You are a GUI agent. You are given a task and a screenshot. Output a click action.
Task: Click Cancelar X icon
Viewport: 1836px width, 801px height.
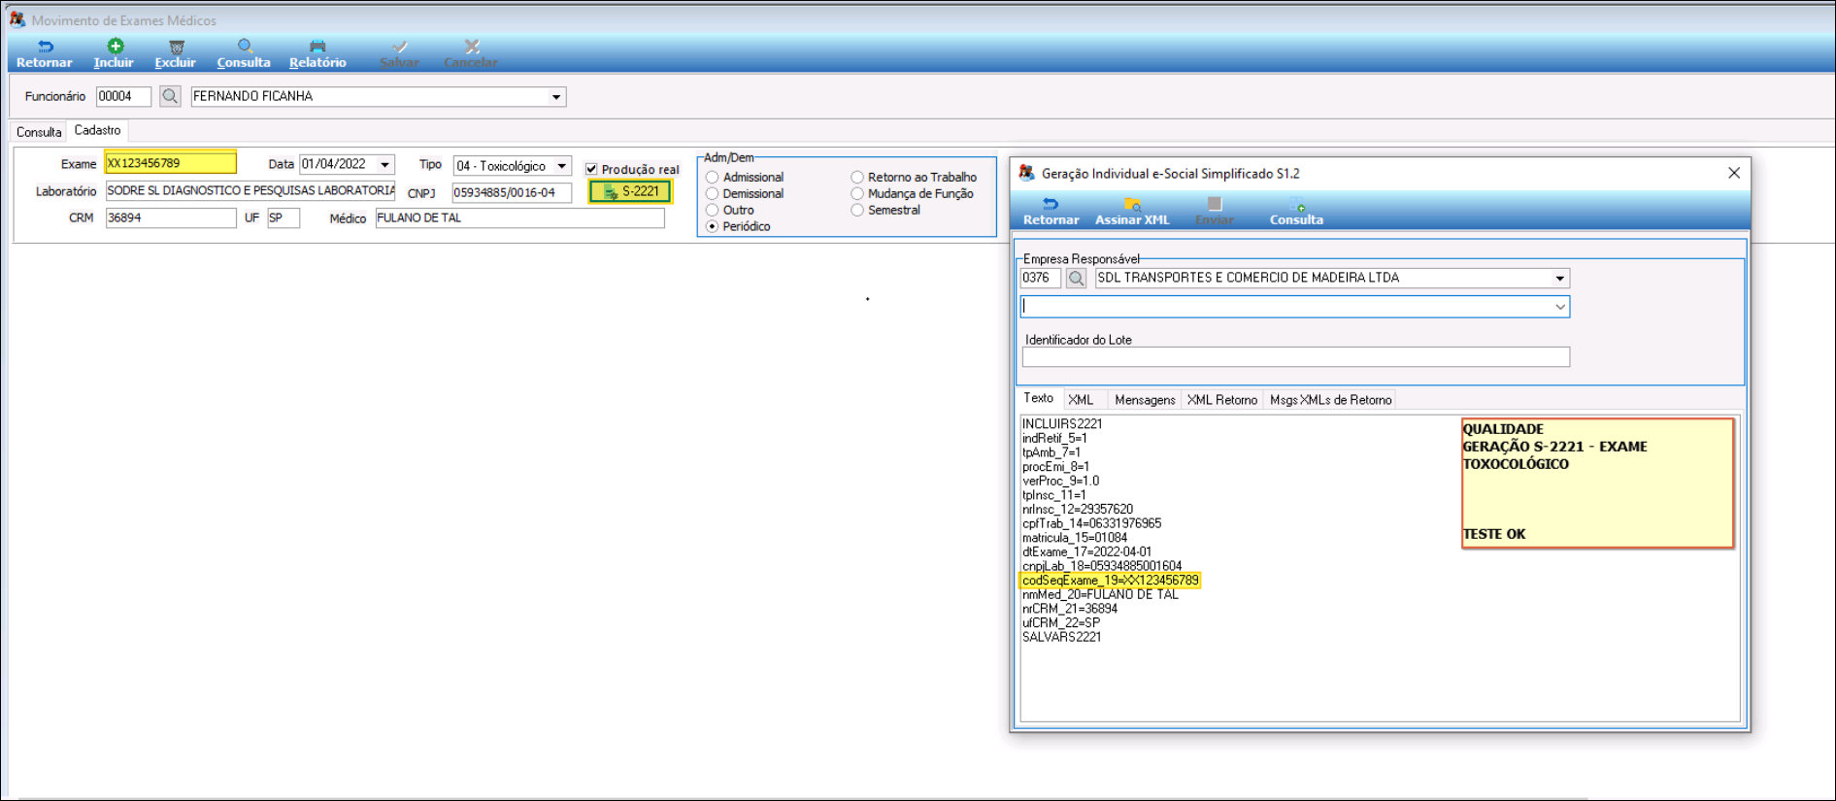472,47
